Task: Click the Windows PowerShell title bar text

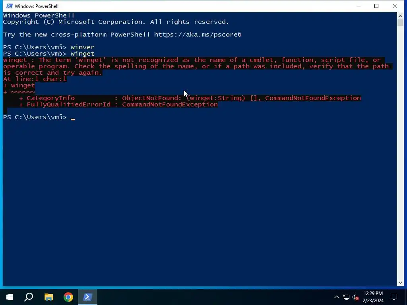Action: click(37, 6)
